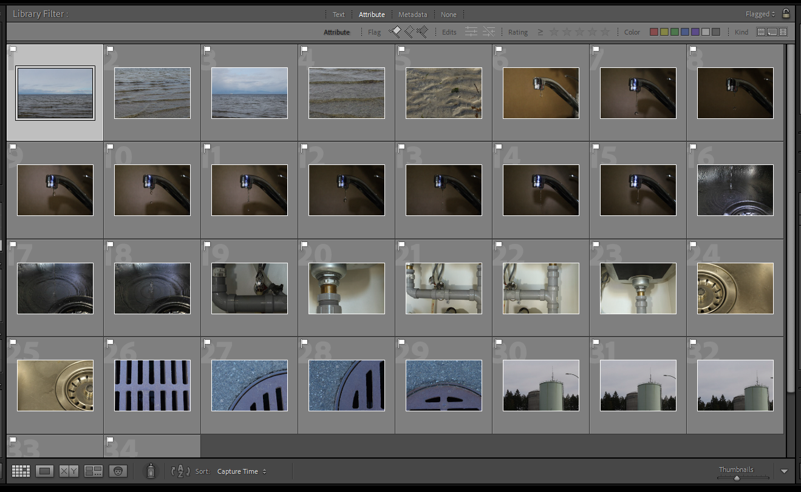Toggle the rejected photos flag filter
The image size is (801, 492).
[x=422, y=32]
